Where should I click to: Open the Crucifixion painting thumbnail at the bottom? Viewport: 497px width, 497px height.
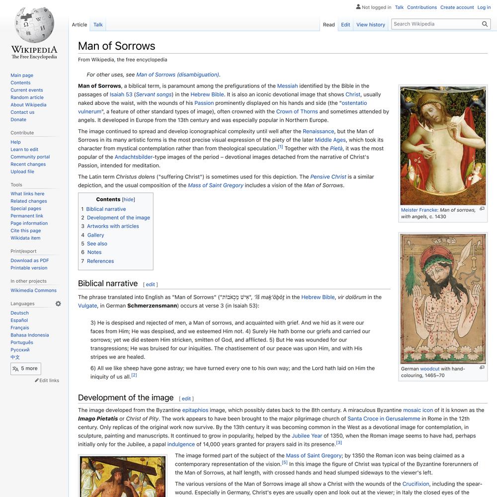[x=123, y=477]
